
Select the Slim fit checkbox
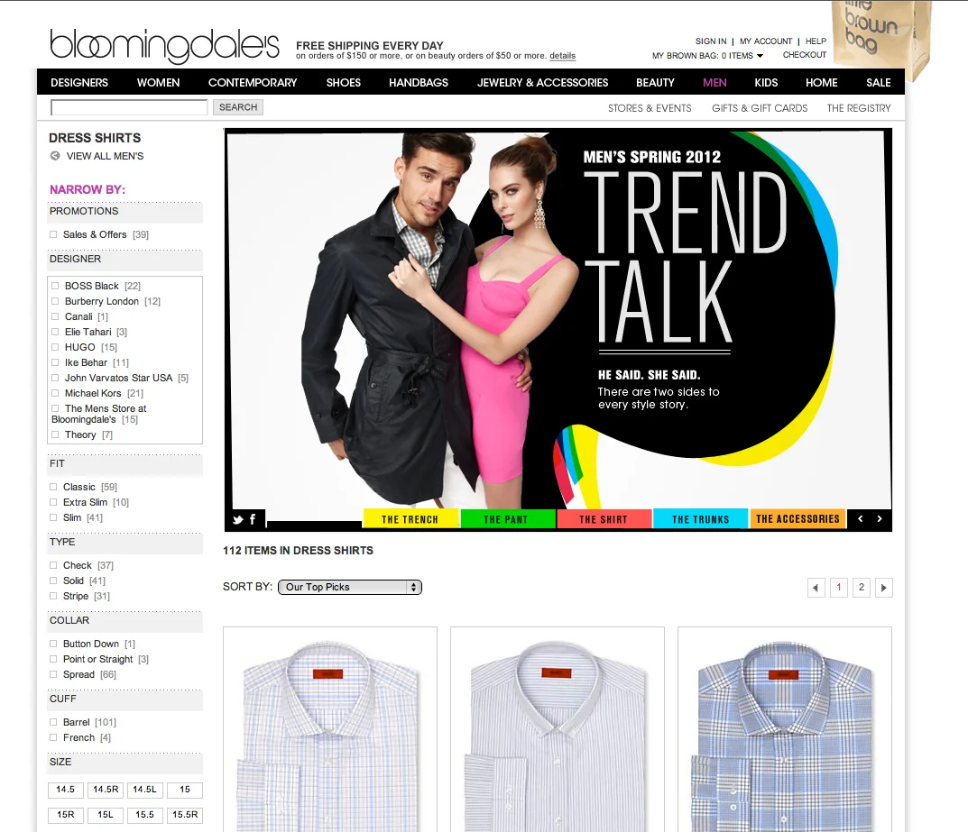pos(54,518)
